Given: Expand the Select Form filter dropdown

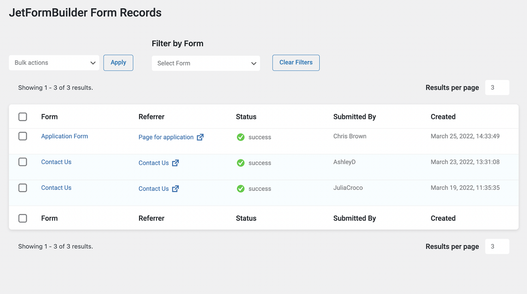Looking at the screenshot, I should [206, 63].
